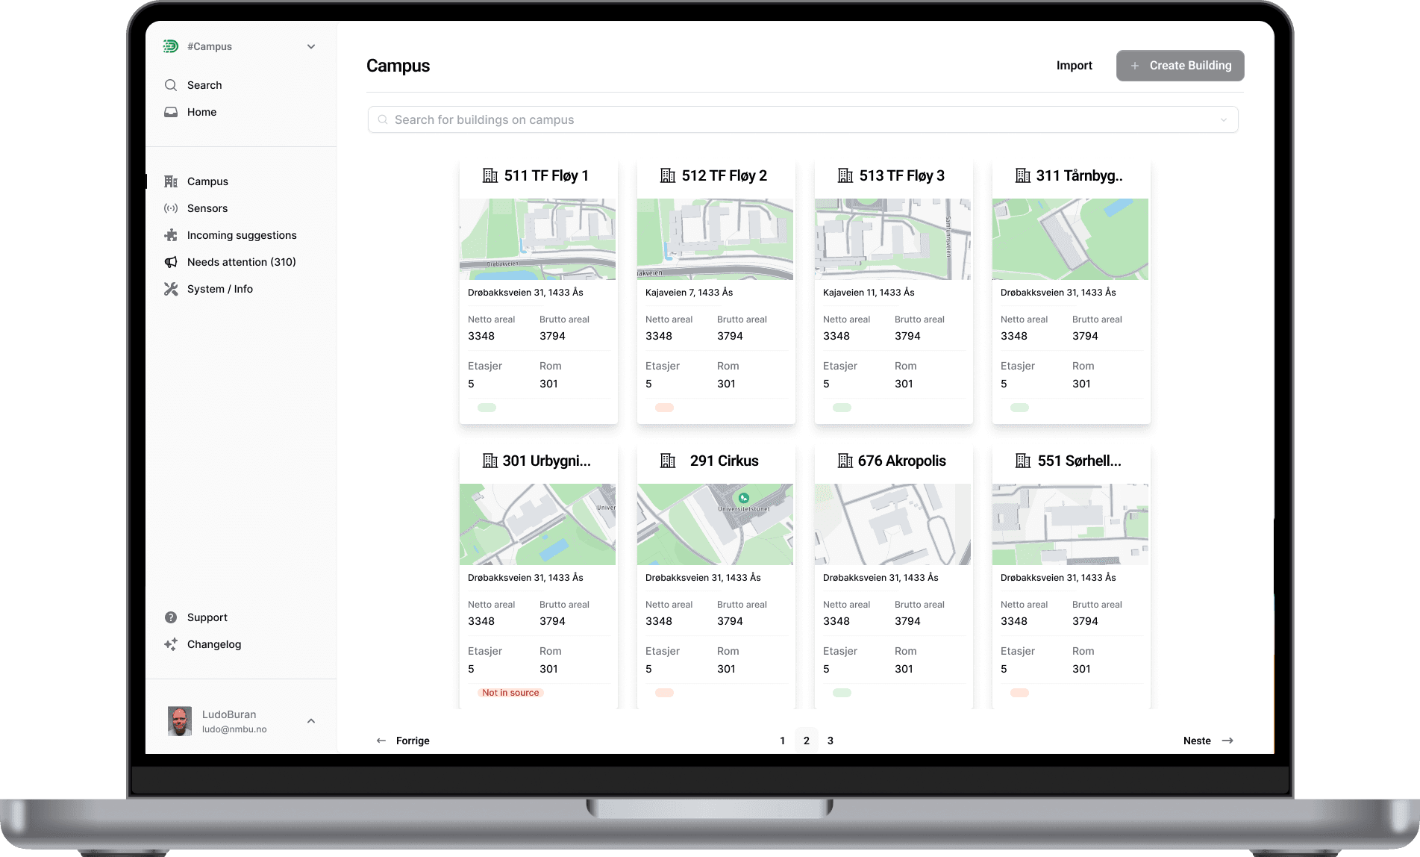Click the 513 TF Fløy 3 card title
The image size is (1420, 857).
click(901, 175)
